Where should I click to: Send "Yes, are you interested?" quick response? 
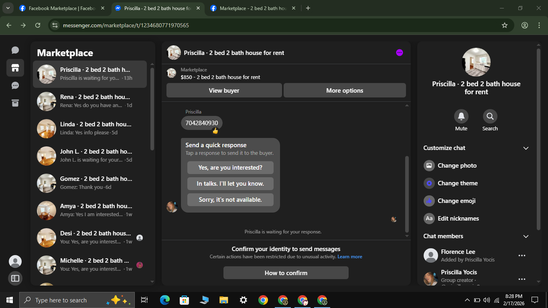pos(230,168)
